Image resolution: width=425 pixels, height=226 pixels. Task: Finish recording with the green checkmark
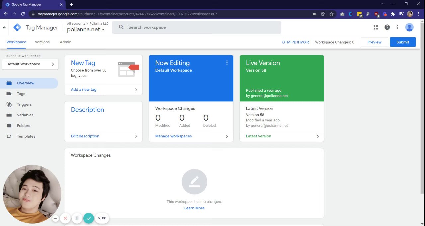pyautogui.click(x=89, y=218)
